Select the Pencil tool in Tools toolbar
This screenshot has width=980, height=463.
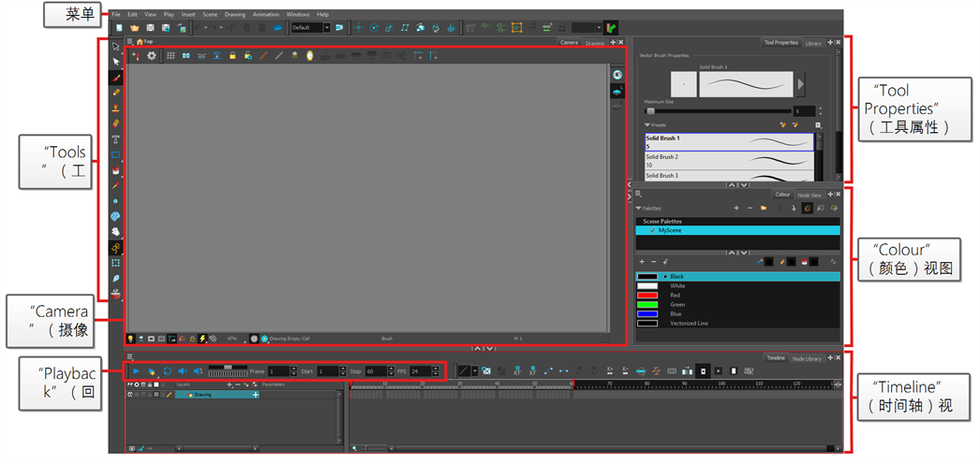pyautogui.click(x=116, y=93)
